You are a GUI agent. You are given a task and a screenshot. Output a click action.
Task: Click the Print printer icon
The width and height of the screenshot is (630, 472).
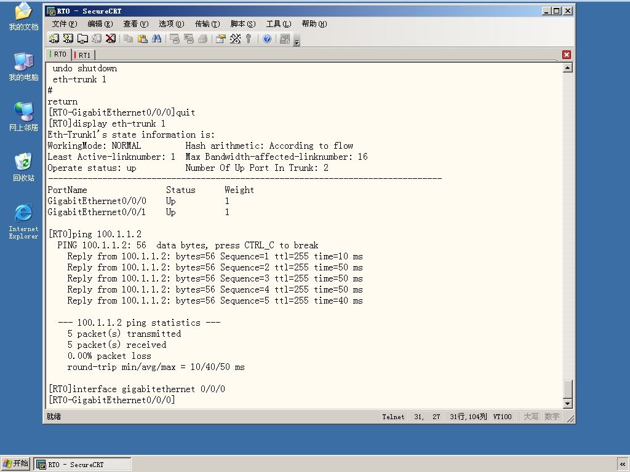[203, 39]
